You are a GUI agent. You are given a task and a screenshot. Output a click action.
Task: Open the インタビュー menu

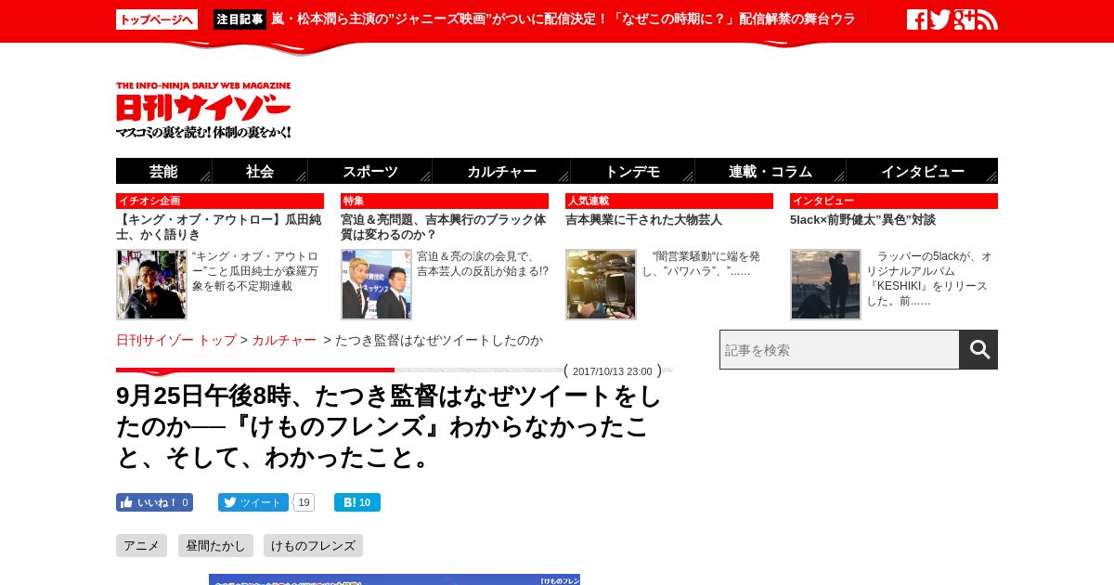[x=922, y=171]
